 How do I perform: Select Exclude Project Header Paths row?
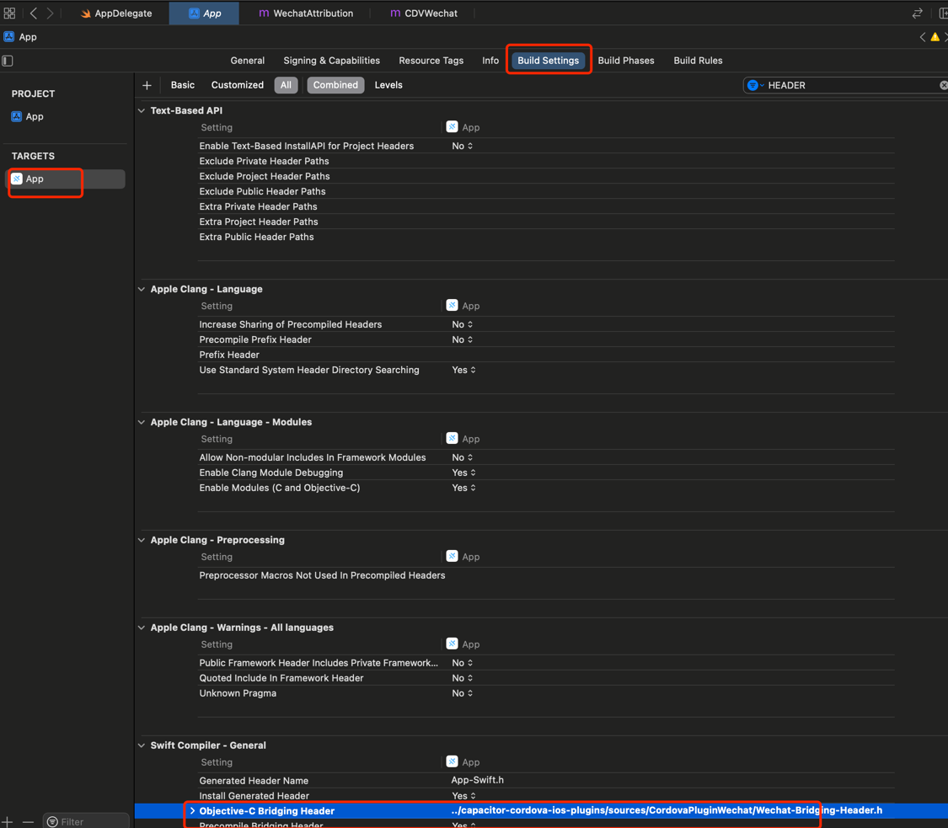547,177
